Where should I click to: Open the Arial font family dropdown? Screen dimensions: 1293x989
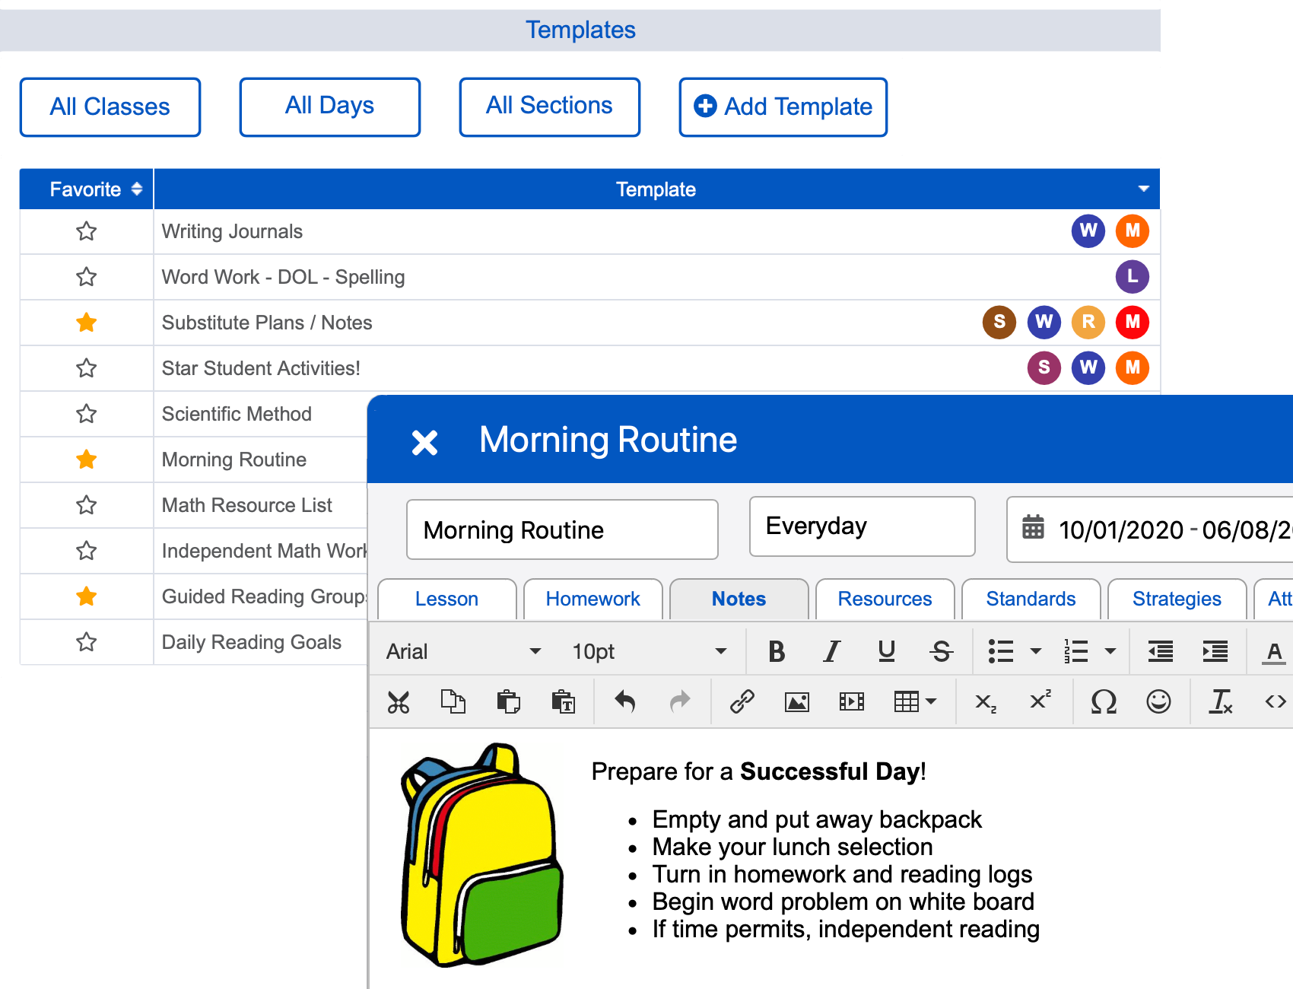[464, 651]
